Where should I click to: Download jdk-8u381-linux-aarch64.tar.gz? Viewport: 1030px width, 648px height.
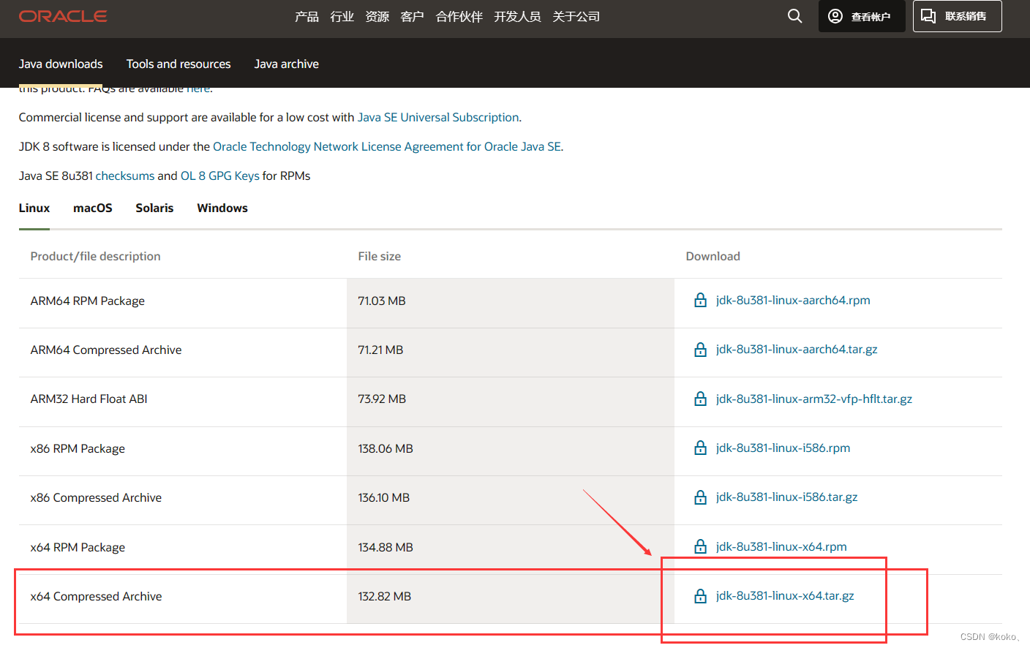point(797,349)
